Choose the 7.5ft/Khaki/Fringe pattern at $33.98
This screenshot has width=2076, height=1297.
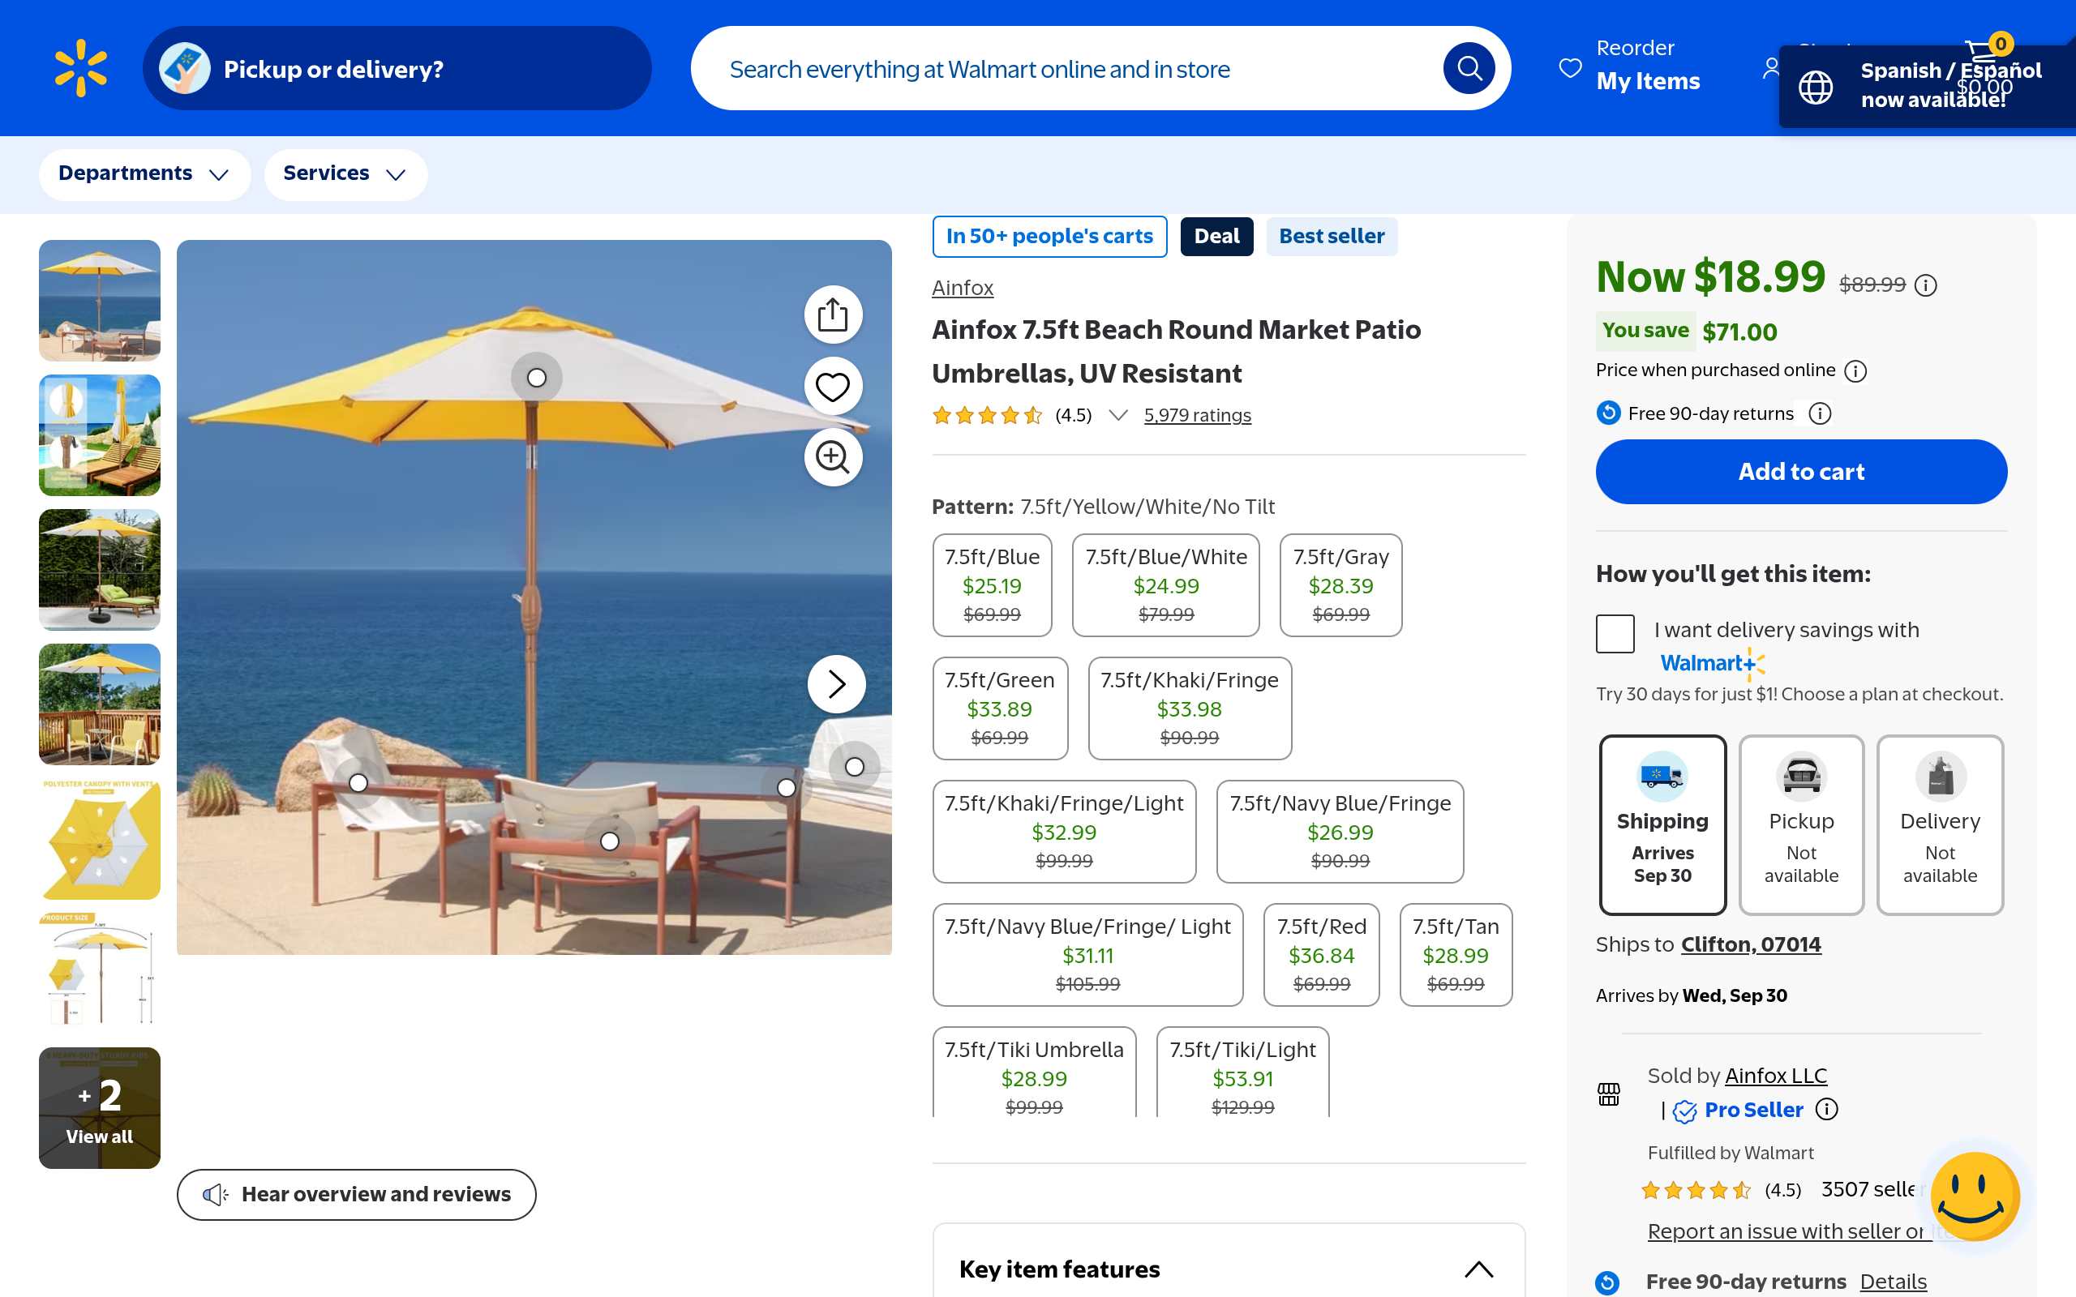pos(1190,708)
